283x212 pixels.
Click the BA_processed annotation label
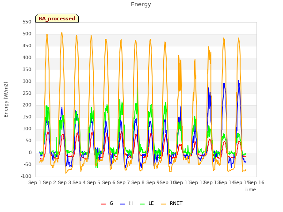pos(57,18)
